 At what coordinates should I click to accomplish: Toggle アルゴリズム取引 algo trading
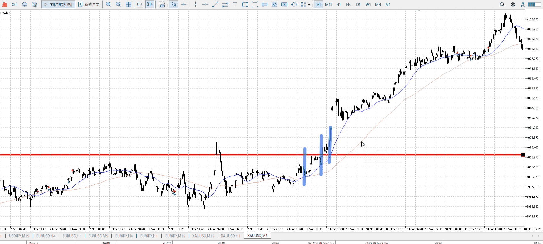click(58, 5)
